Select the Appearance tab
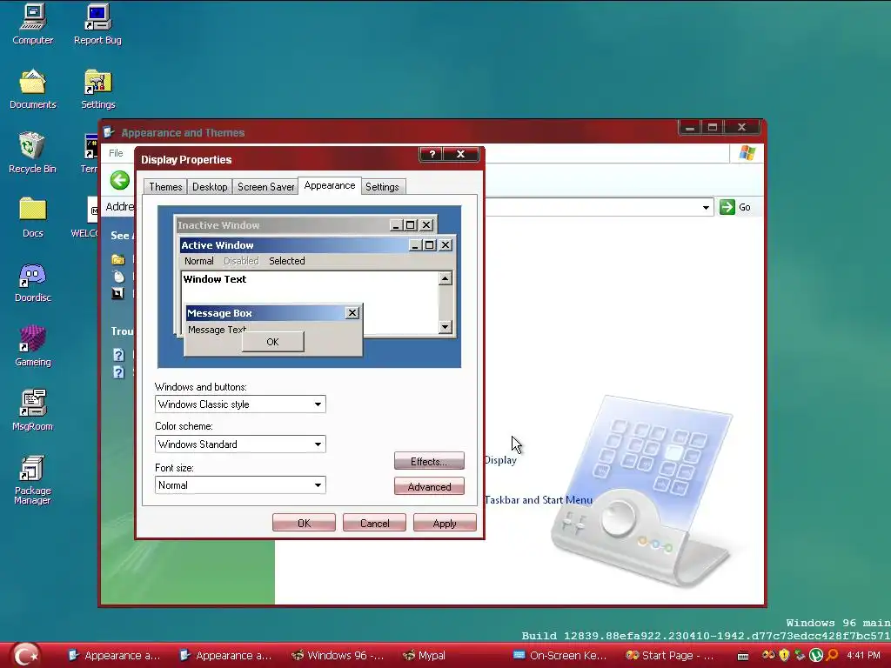 pyautogui.click(x=330, y=186)
